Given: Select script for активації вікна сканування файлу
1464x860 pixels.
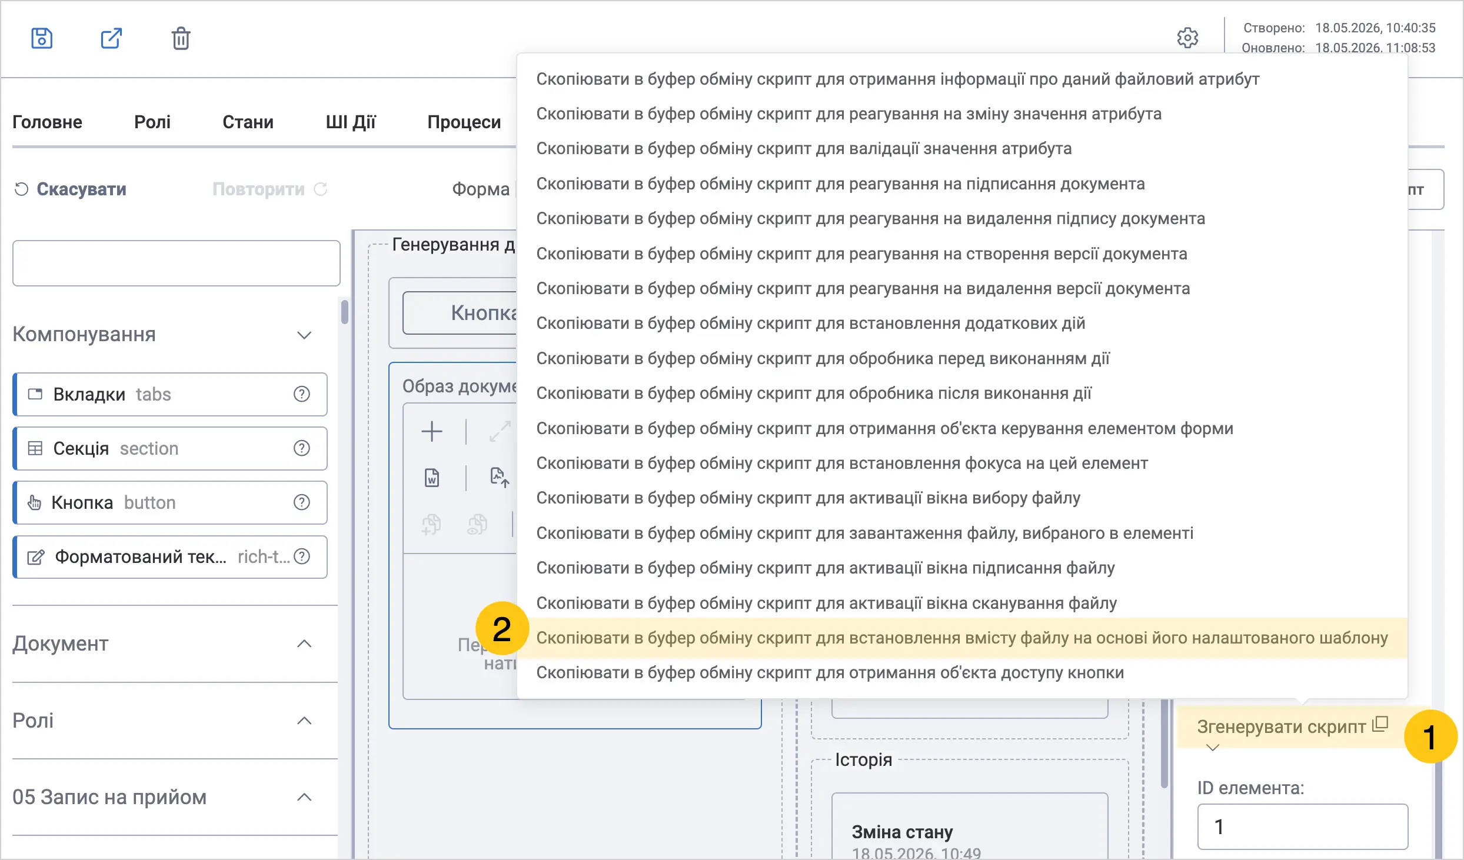Looking at the screenshot, I should tap(962, 603).
